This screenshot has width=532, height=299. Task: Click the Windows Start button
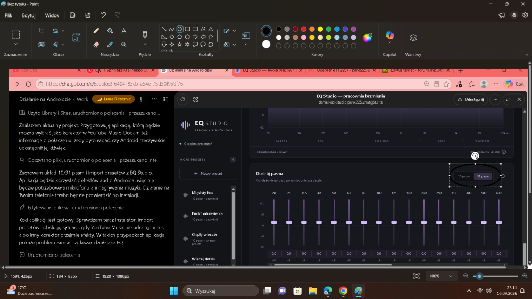point(174,291)
